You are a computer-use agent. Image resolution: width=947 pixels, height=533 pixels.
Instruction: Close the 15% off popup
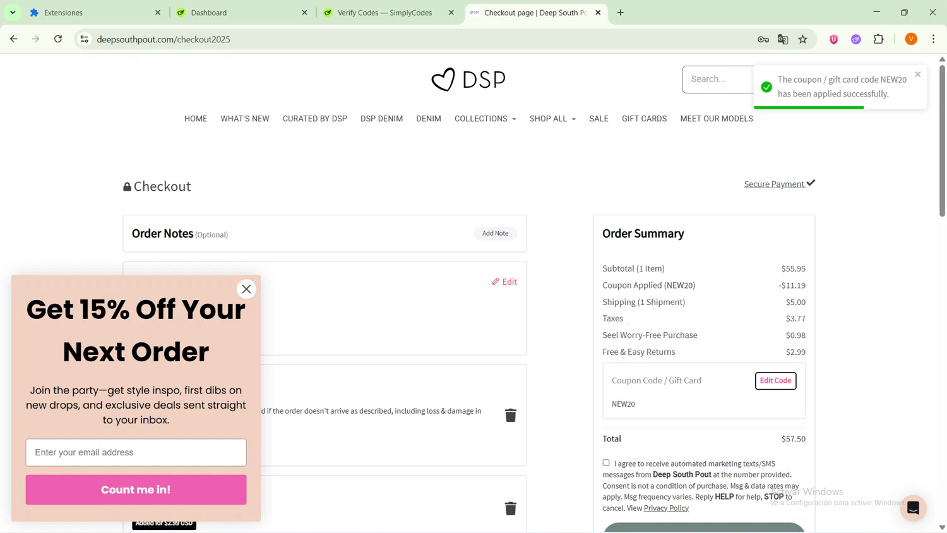246,289
